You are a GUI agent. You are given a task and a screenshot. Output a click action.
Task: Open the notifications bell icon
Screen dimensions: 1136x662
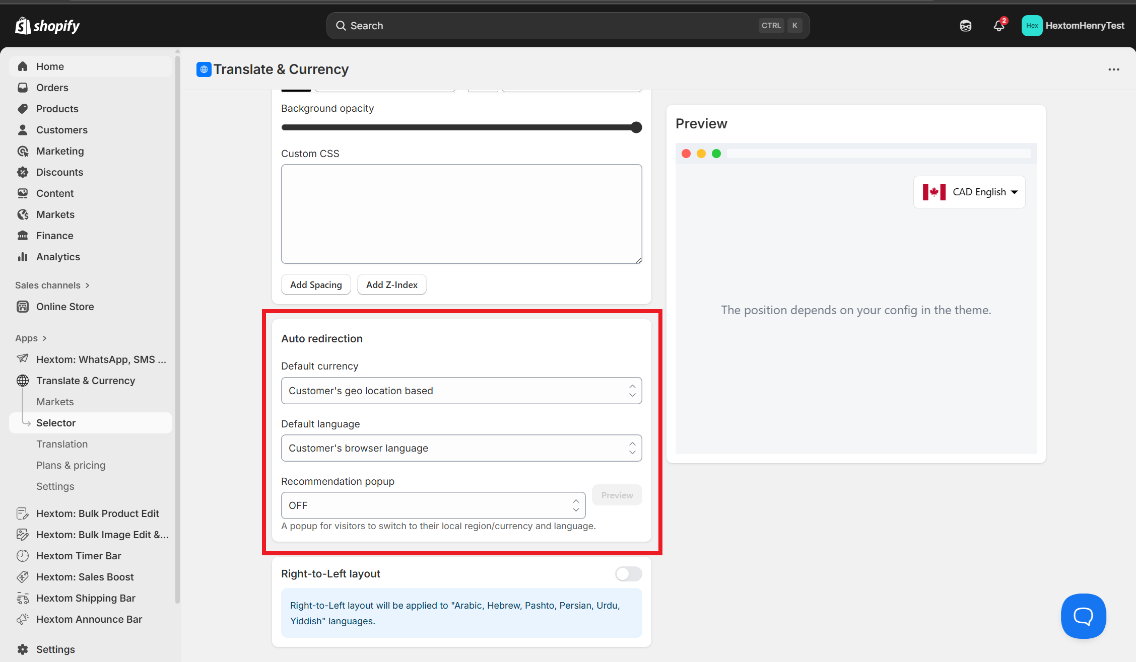coord(998,26)
